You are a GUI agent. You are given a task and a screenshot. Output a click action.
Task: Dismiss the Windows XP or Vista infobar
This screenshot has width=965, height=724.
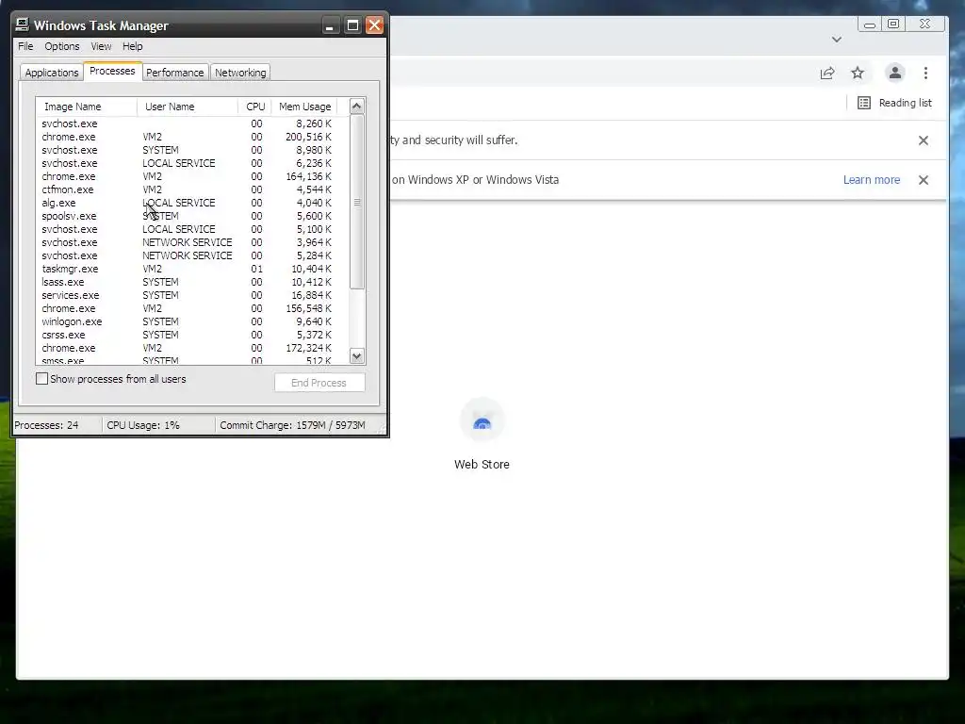924,180
